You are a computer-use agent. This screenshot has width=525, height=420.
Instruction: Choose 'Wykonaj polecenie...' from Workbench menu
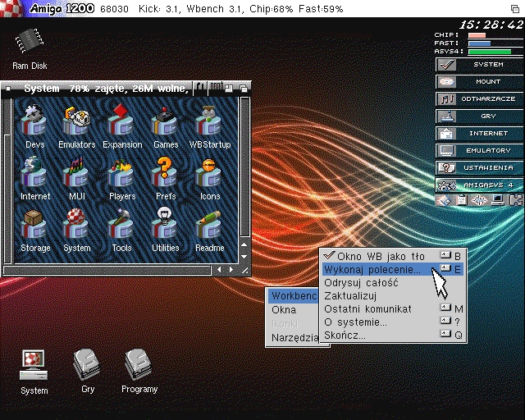coord(393,269)
